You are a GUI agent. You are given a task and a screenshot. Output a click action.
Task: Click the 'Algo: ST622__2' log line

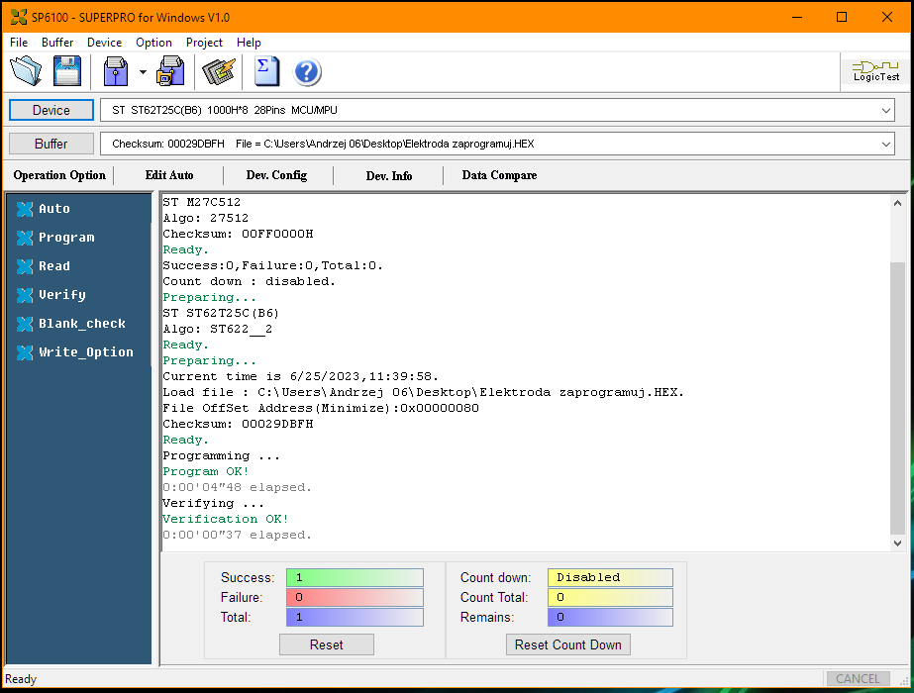pos(218,329)
